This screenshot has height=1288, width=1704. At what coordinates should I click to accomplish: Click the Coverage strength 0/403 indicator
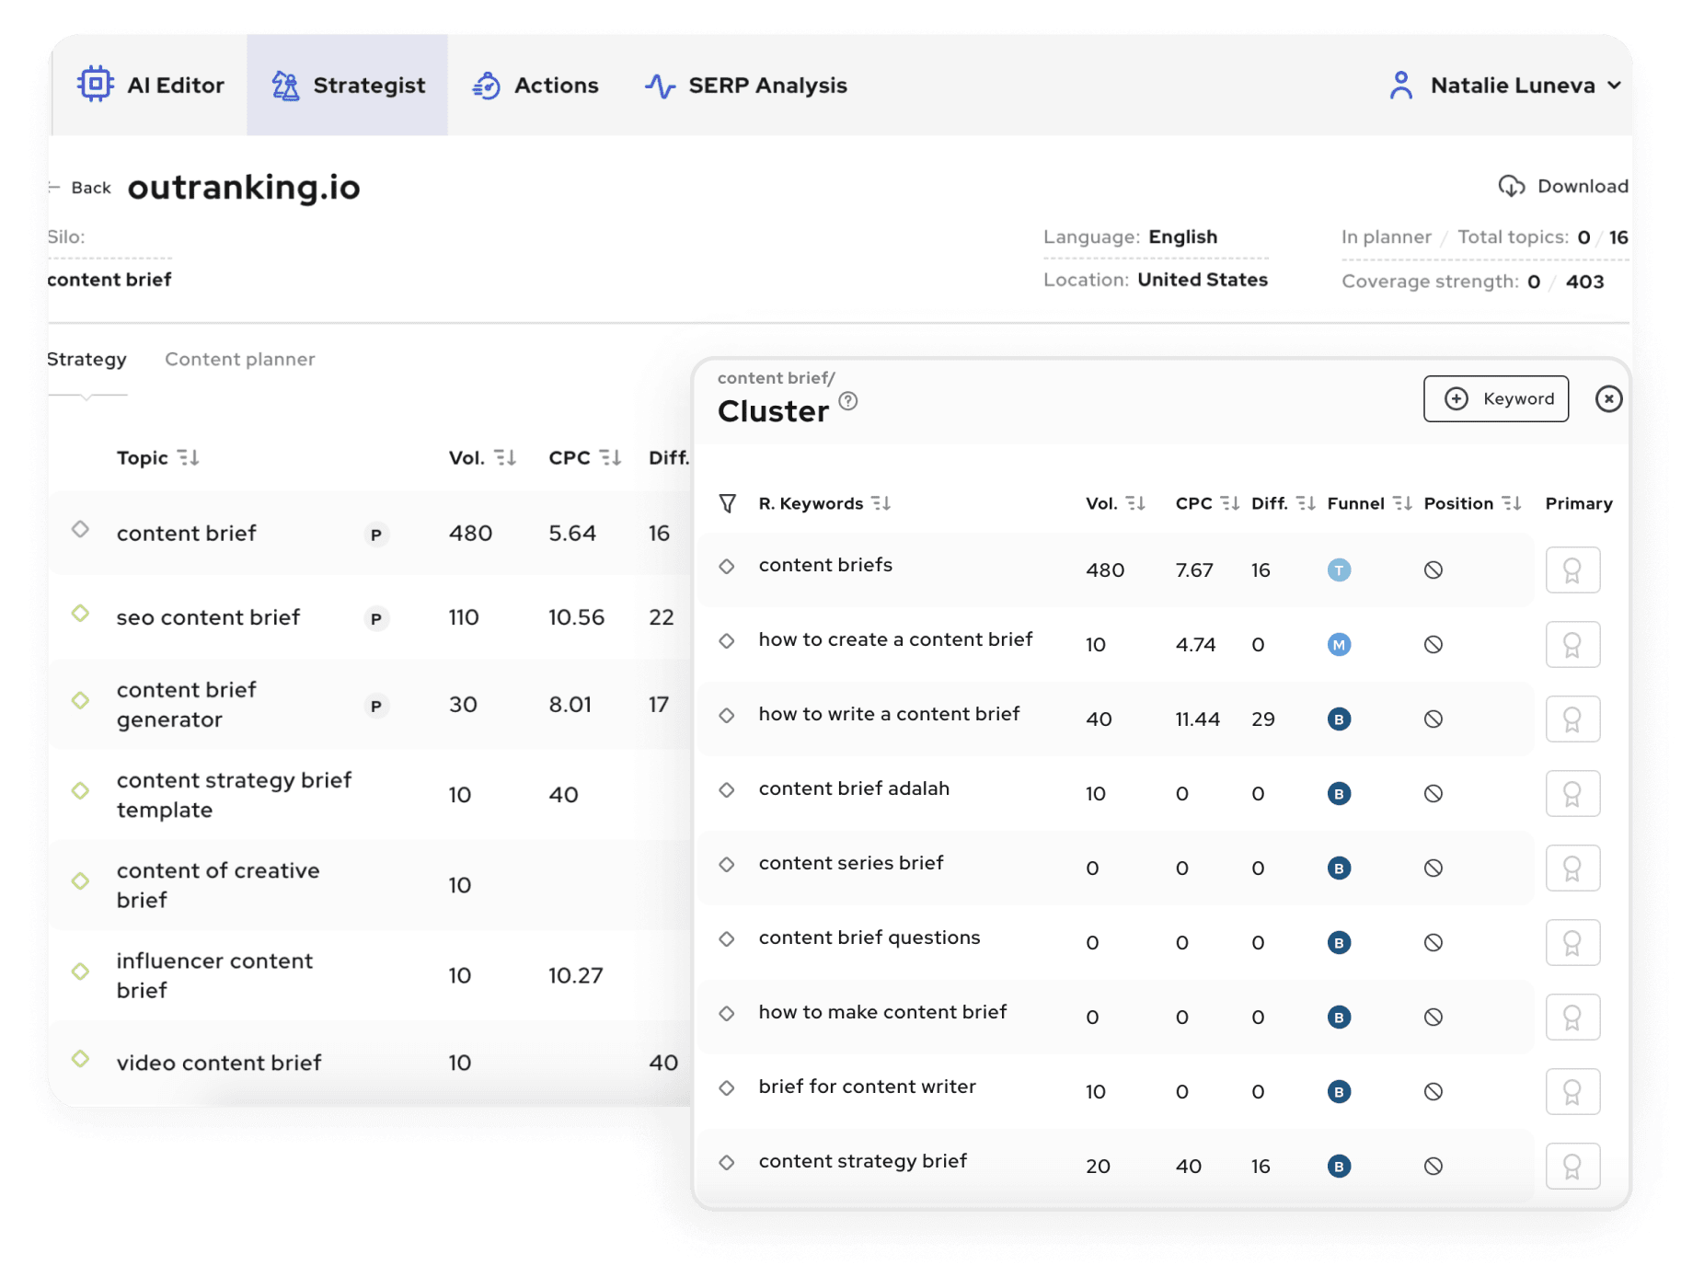click(x=1470, y=281)
